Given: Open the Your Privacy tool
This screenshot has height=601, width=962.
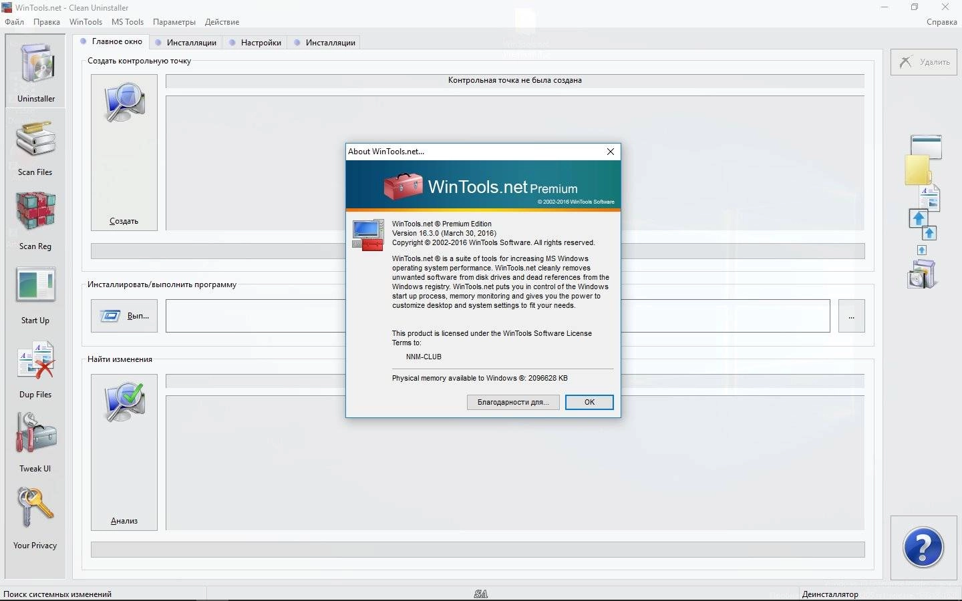Looking at the screenshot, I should 35,518.
